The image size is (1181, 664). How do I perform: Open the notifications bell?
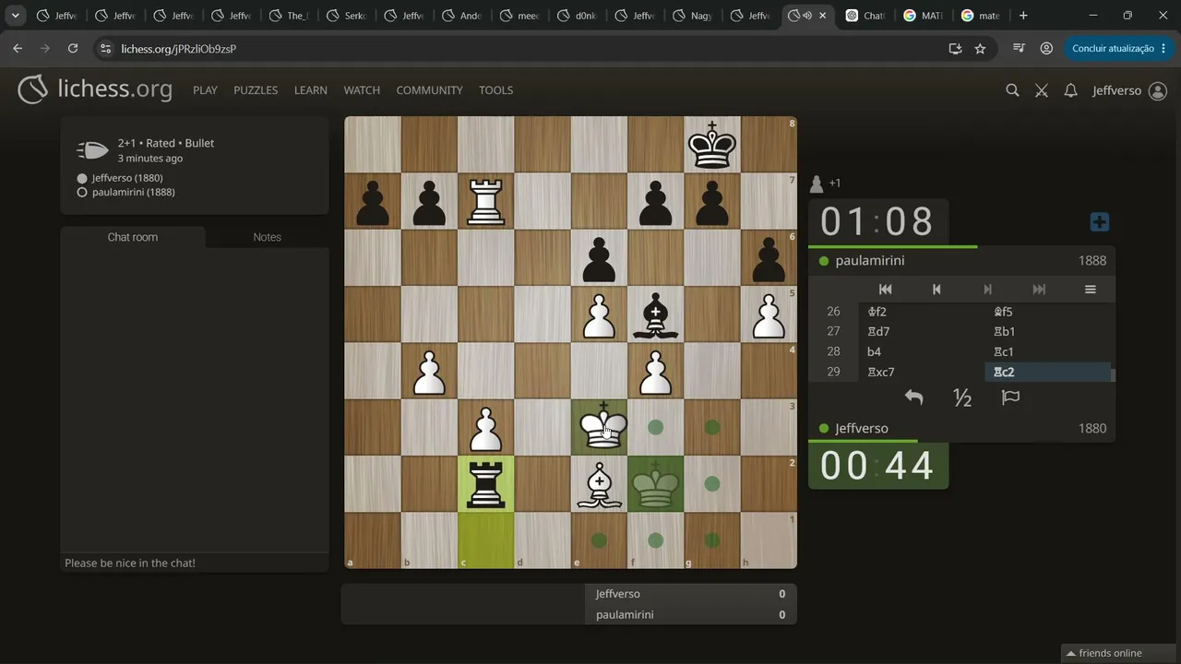tap(1070, 90)
